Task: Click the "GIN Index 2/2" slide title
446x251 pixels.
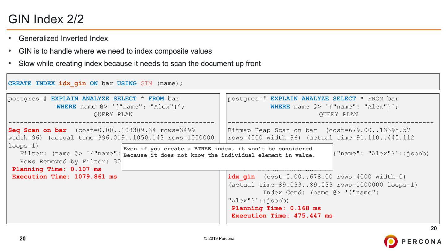Action: pyautogui.click(x=46, y=20)
